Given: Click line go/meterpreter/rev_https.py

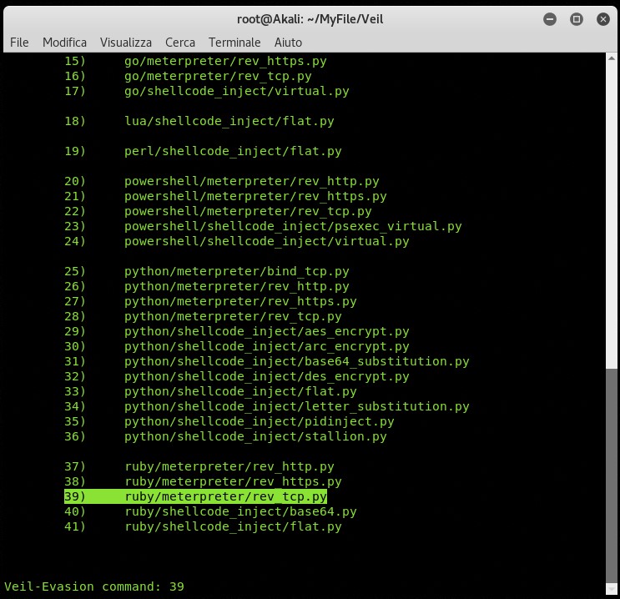Looking at the screenshot, I should tap(225, 61).
